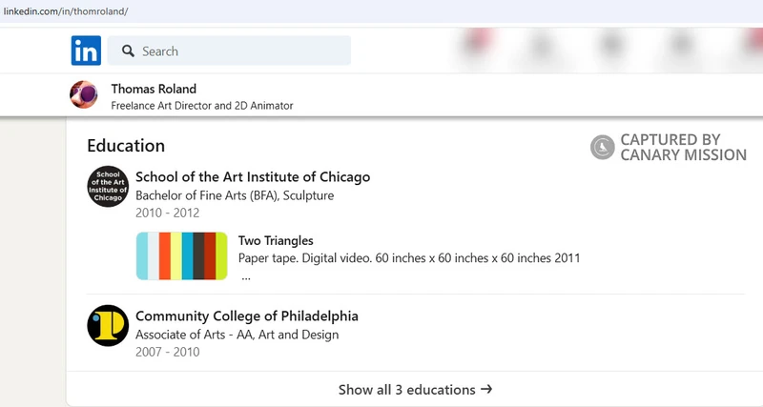The width and height of the screenshot is (763, 407).
Task: Open the Two Triangles striped thumbnail
Action: [x=181, y=255]
